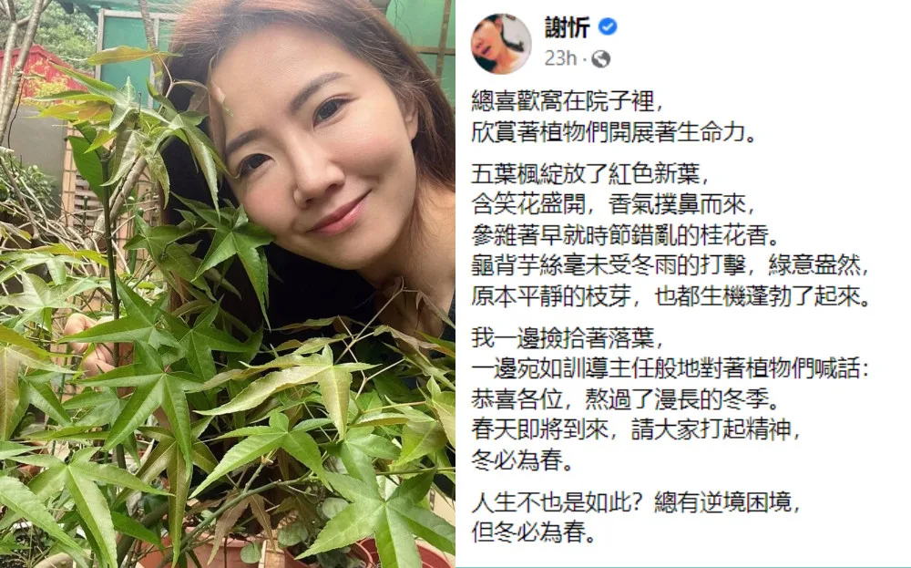Open 謝忻's round profile picture
Image resolution: width=911 pixels, height=568 pixels.
point(501,44)
